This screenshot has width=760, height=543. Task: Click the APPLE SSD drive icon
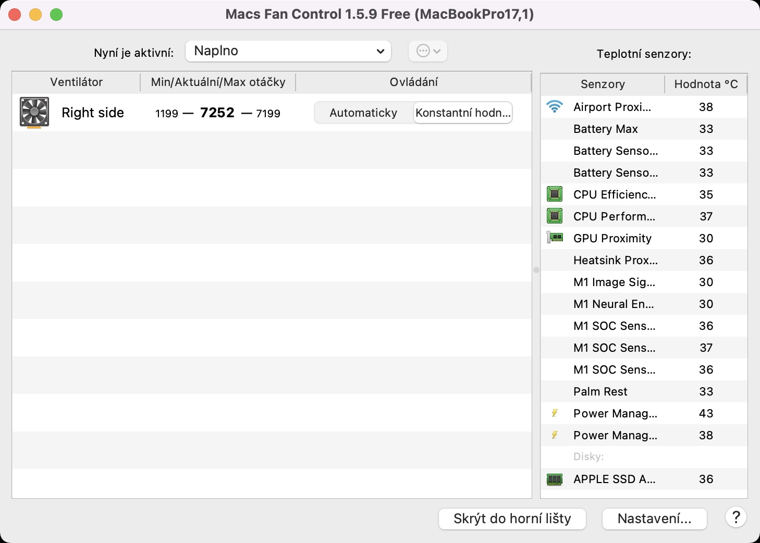tap(555, 479)
